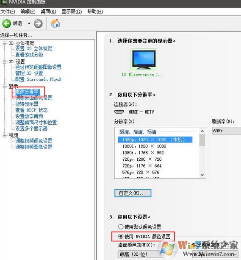Select 720p, 1176 × 664 resolution
Image resolution: width=241 pixels, height=260 pixels.
pos(142,166)
